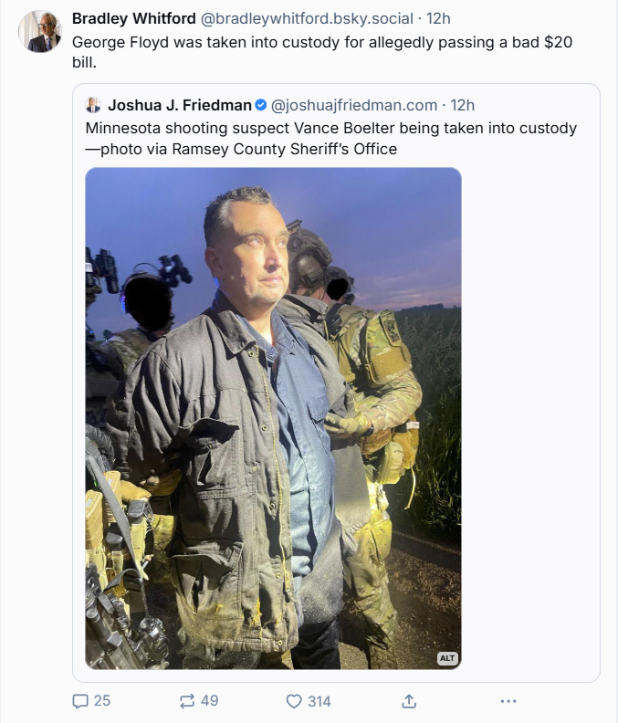The height and width of the screenshot is (723, 618).
Task: Click the repost arrows icon
Action: 187,701
